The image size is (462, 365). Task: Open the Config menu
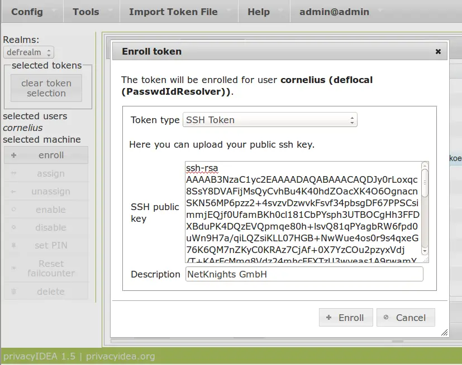pyautogui.click(x=27, y=11)
